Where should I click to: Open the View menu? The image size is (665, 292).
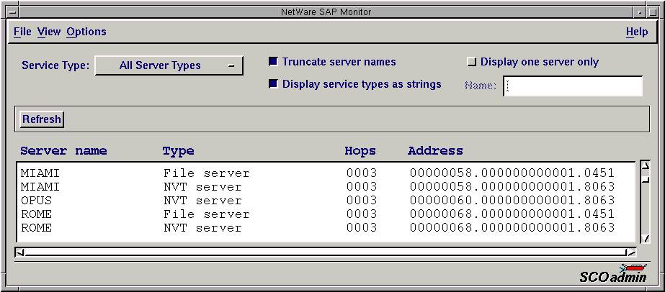[x=49, y=32]
